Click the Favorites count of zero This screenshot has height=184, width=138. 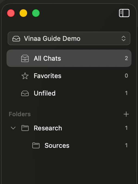(126, 76)
